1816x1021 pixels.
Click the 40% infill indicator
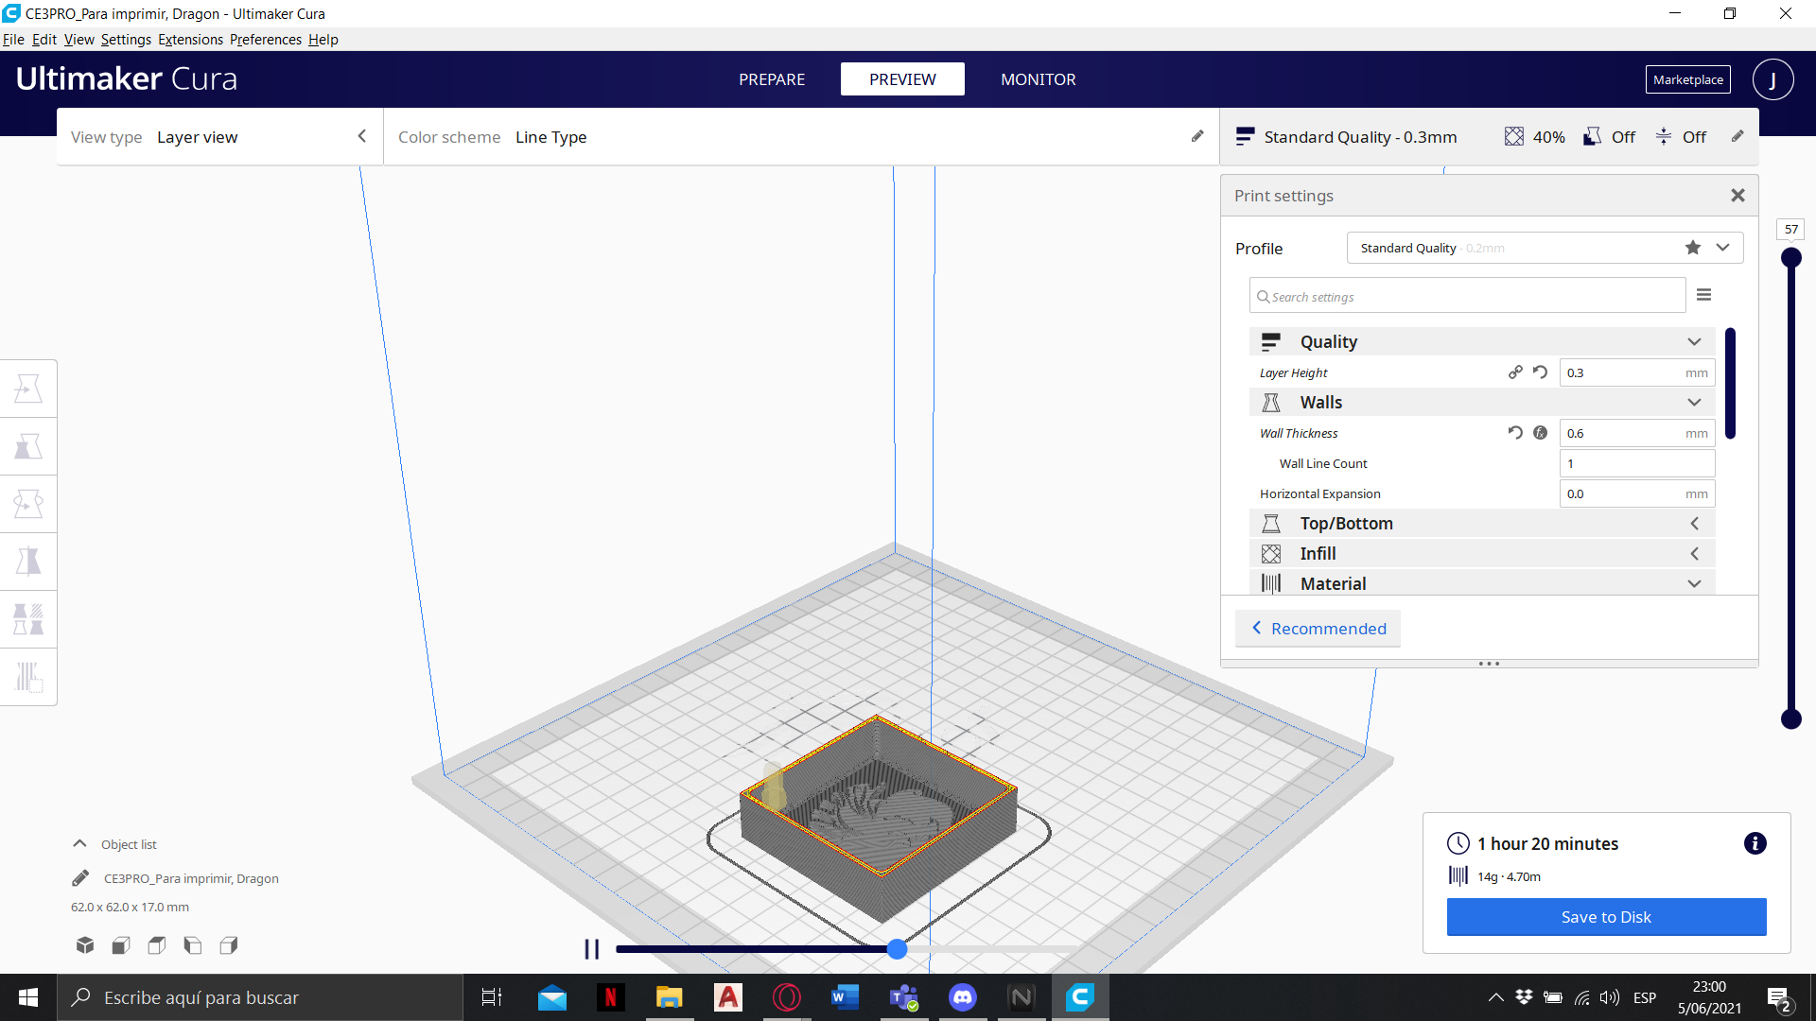pos(1534,136)
